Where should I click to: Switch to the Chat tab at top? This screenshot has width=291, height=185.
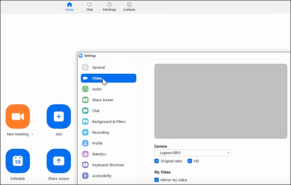[x=89, y=7]
